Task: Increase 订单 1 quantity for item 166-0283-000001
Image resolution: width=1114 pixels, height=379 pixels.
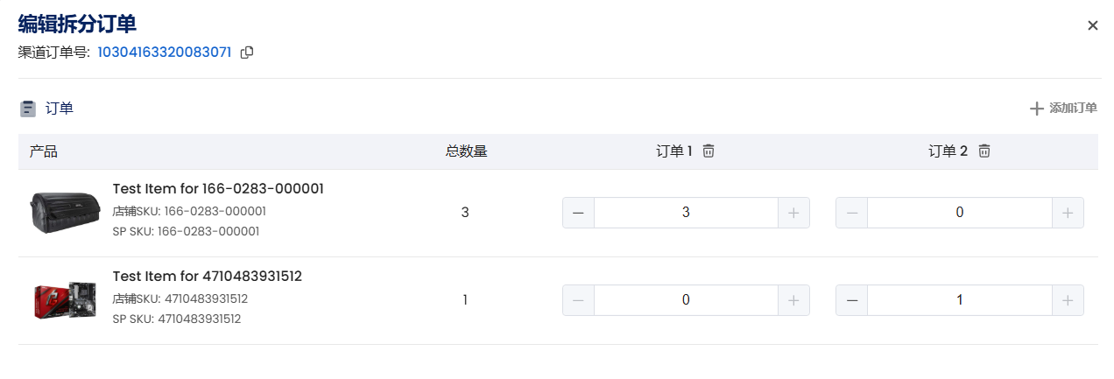Action: click(x=793, y=213)
